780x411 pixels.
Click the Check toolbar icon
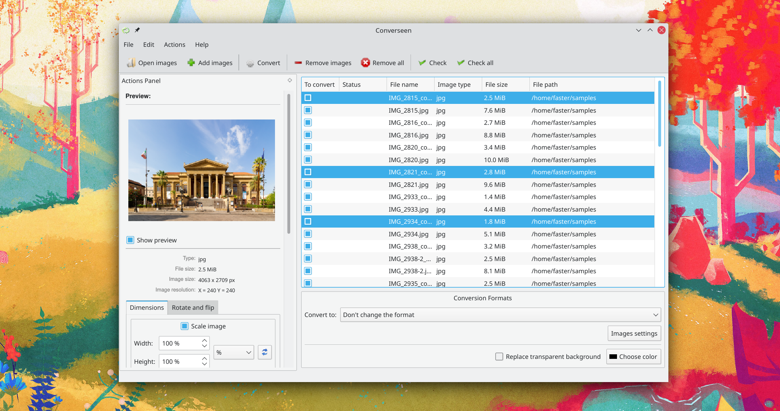pos(422,63)
